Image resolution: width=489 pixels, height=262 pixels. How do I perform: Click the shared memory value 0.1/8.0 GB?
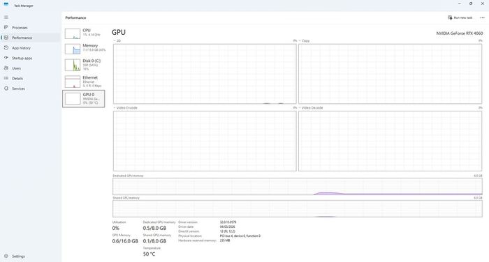(x=154, y=241)
